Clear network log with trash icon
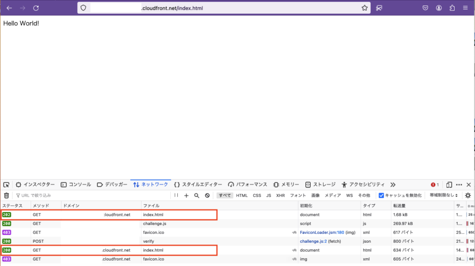 (6, 195)
